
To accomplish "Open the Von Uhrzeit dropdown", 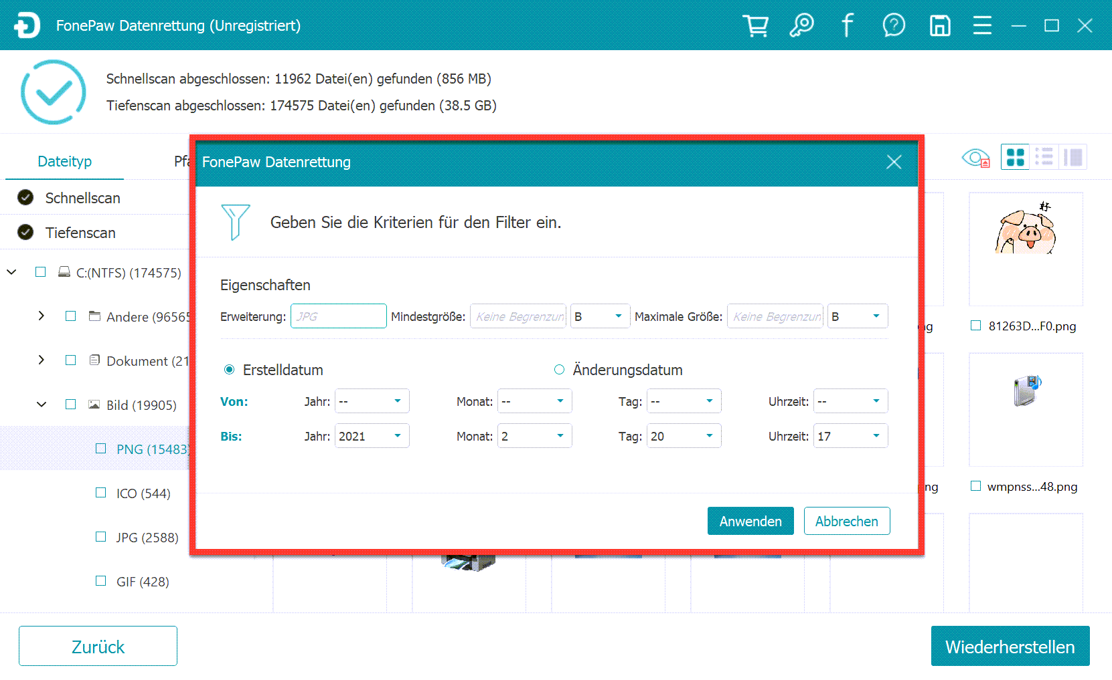I will coord(850,401).
